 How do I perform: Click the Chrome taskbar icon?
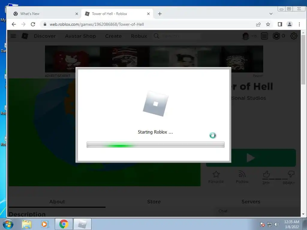click(x=64, y=224)
